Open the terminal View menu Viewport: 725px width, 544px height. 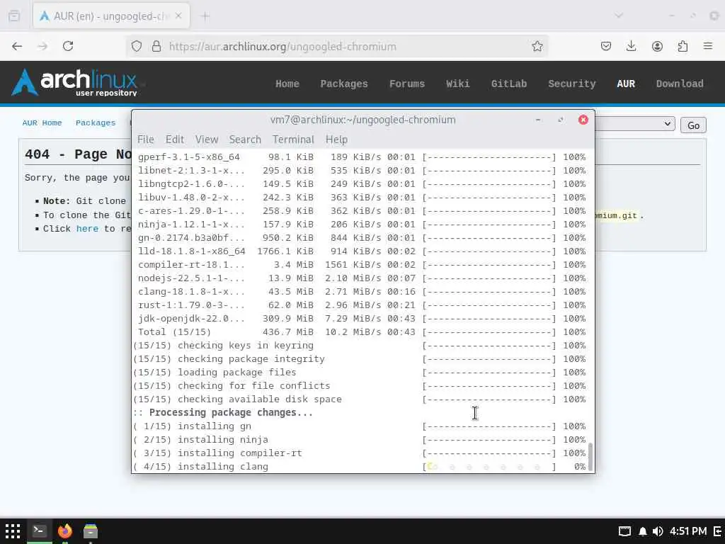[206, 140]
